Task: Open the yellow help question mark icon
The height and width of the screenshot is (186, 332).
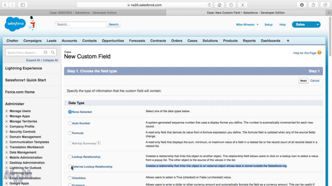Action: (319, 52)
